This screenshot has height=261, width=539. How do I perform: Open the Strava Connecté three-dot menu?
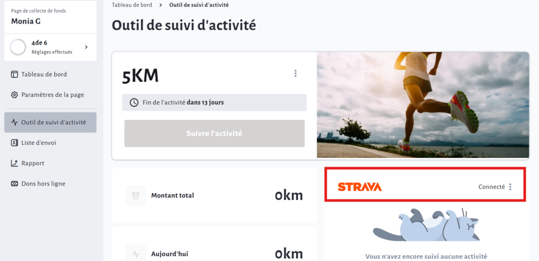coord(510,187)
